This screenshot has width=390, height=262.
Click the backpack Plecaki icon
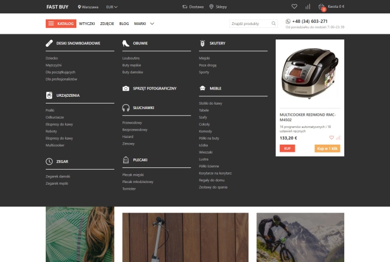[x=126, y=160]
